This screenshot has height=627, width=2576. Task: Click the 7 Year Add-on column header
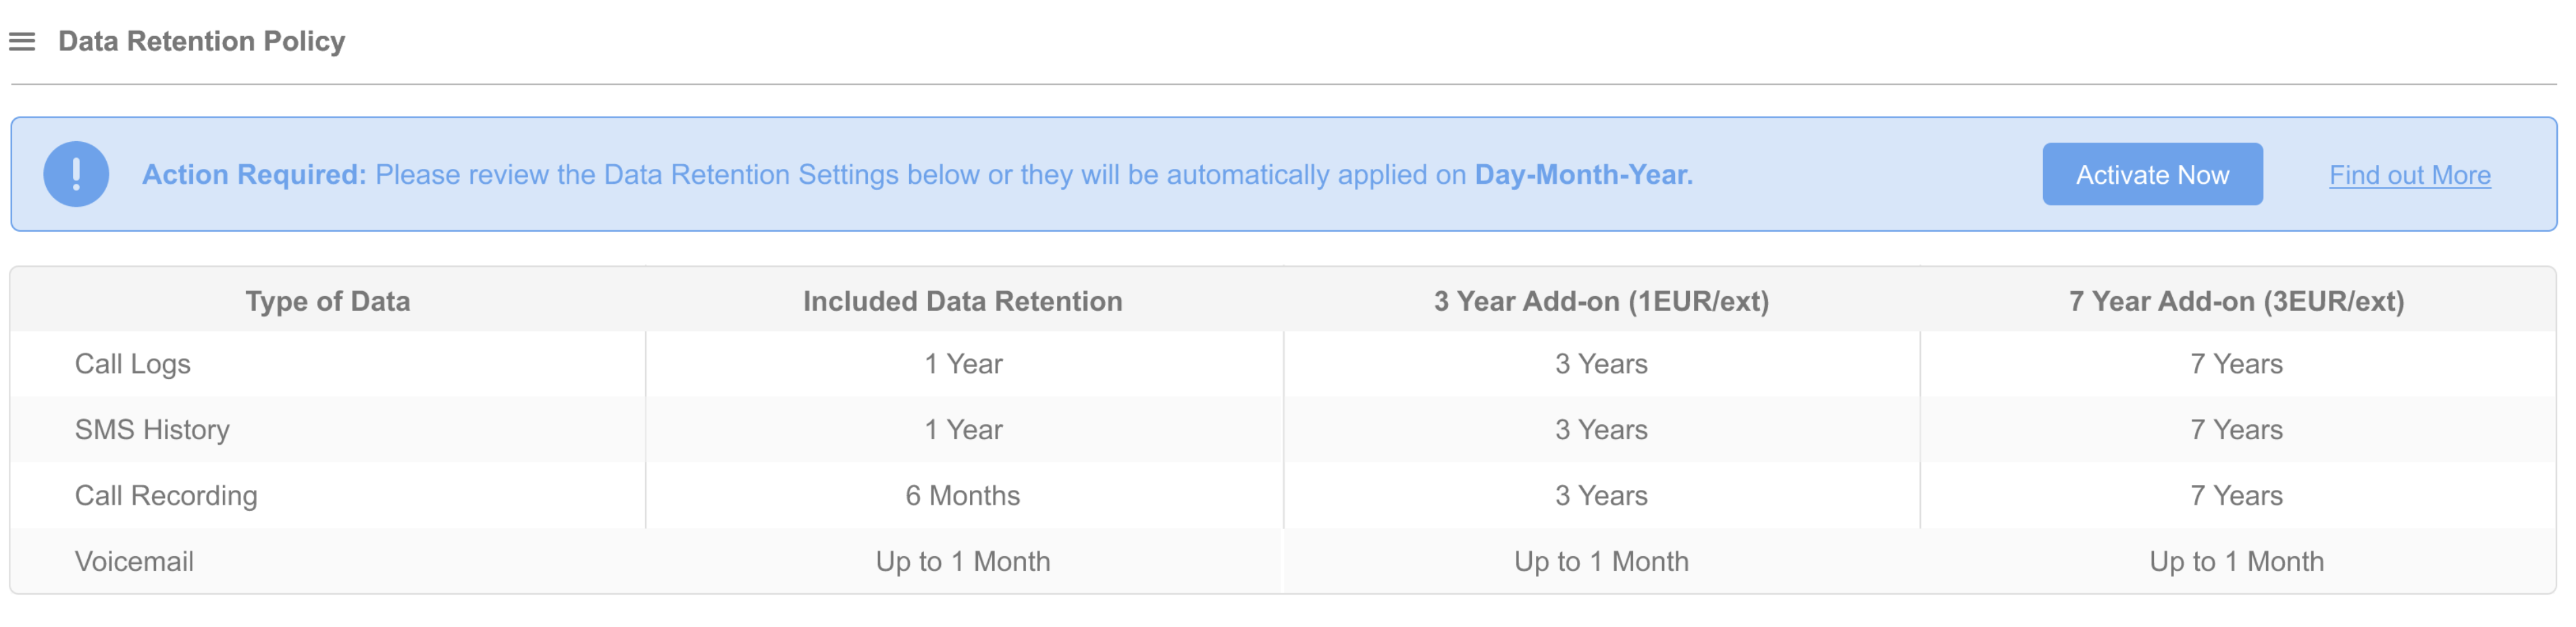[2236, 301]
